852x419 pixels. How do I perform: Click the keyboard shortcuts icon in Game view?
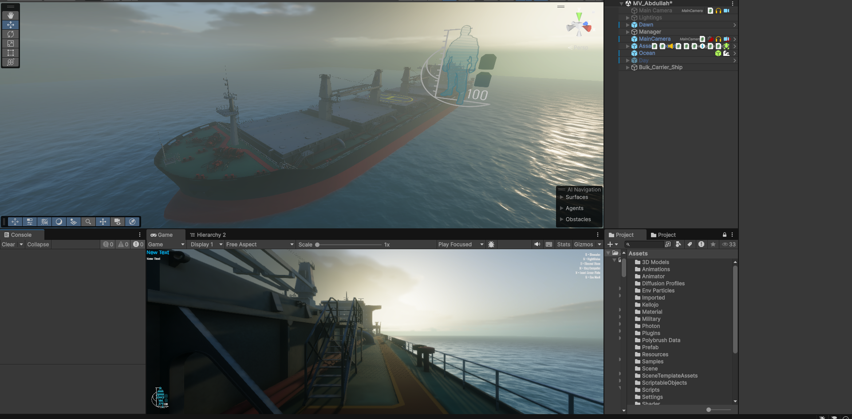[x=549, y=244]
